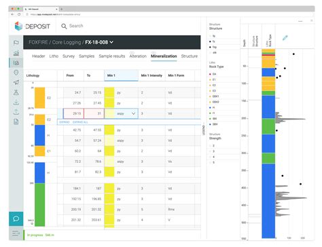This screenshot has width=322, height=247.
Task: Click the megaphone announcements icon
Action: [16, 82]
